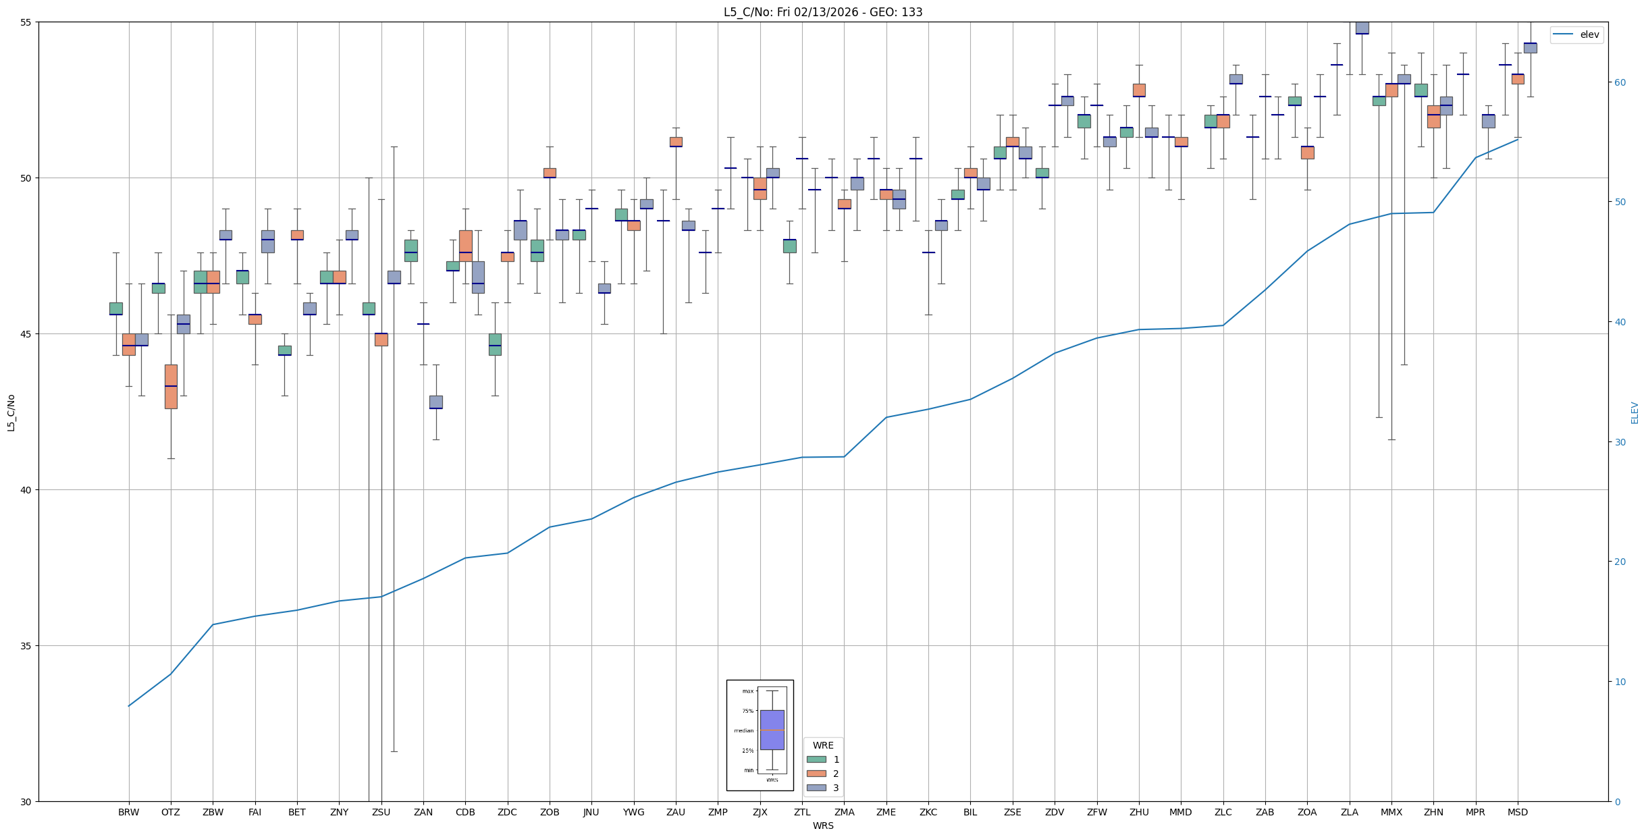
Task: Click the boxplot key inset diagram
Action: coord(760,734)
